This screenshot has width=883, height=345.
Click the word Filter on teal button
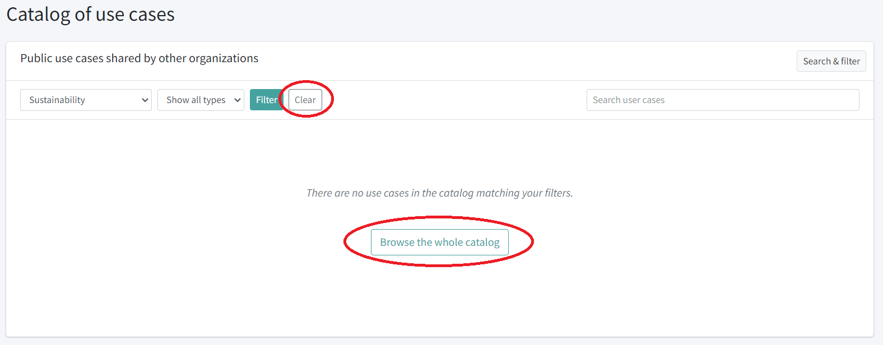[x=267, y=100]
